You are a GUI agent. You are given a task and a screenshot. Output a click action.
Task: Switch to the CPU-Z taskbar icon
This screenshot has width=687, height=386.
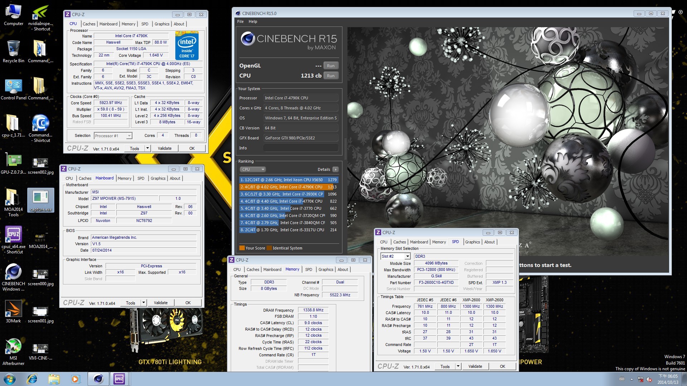click(119, 379)
